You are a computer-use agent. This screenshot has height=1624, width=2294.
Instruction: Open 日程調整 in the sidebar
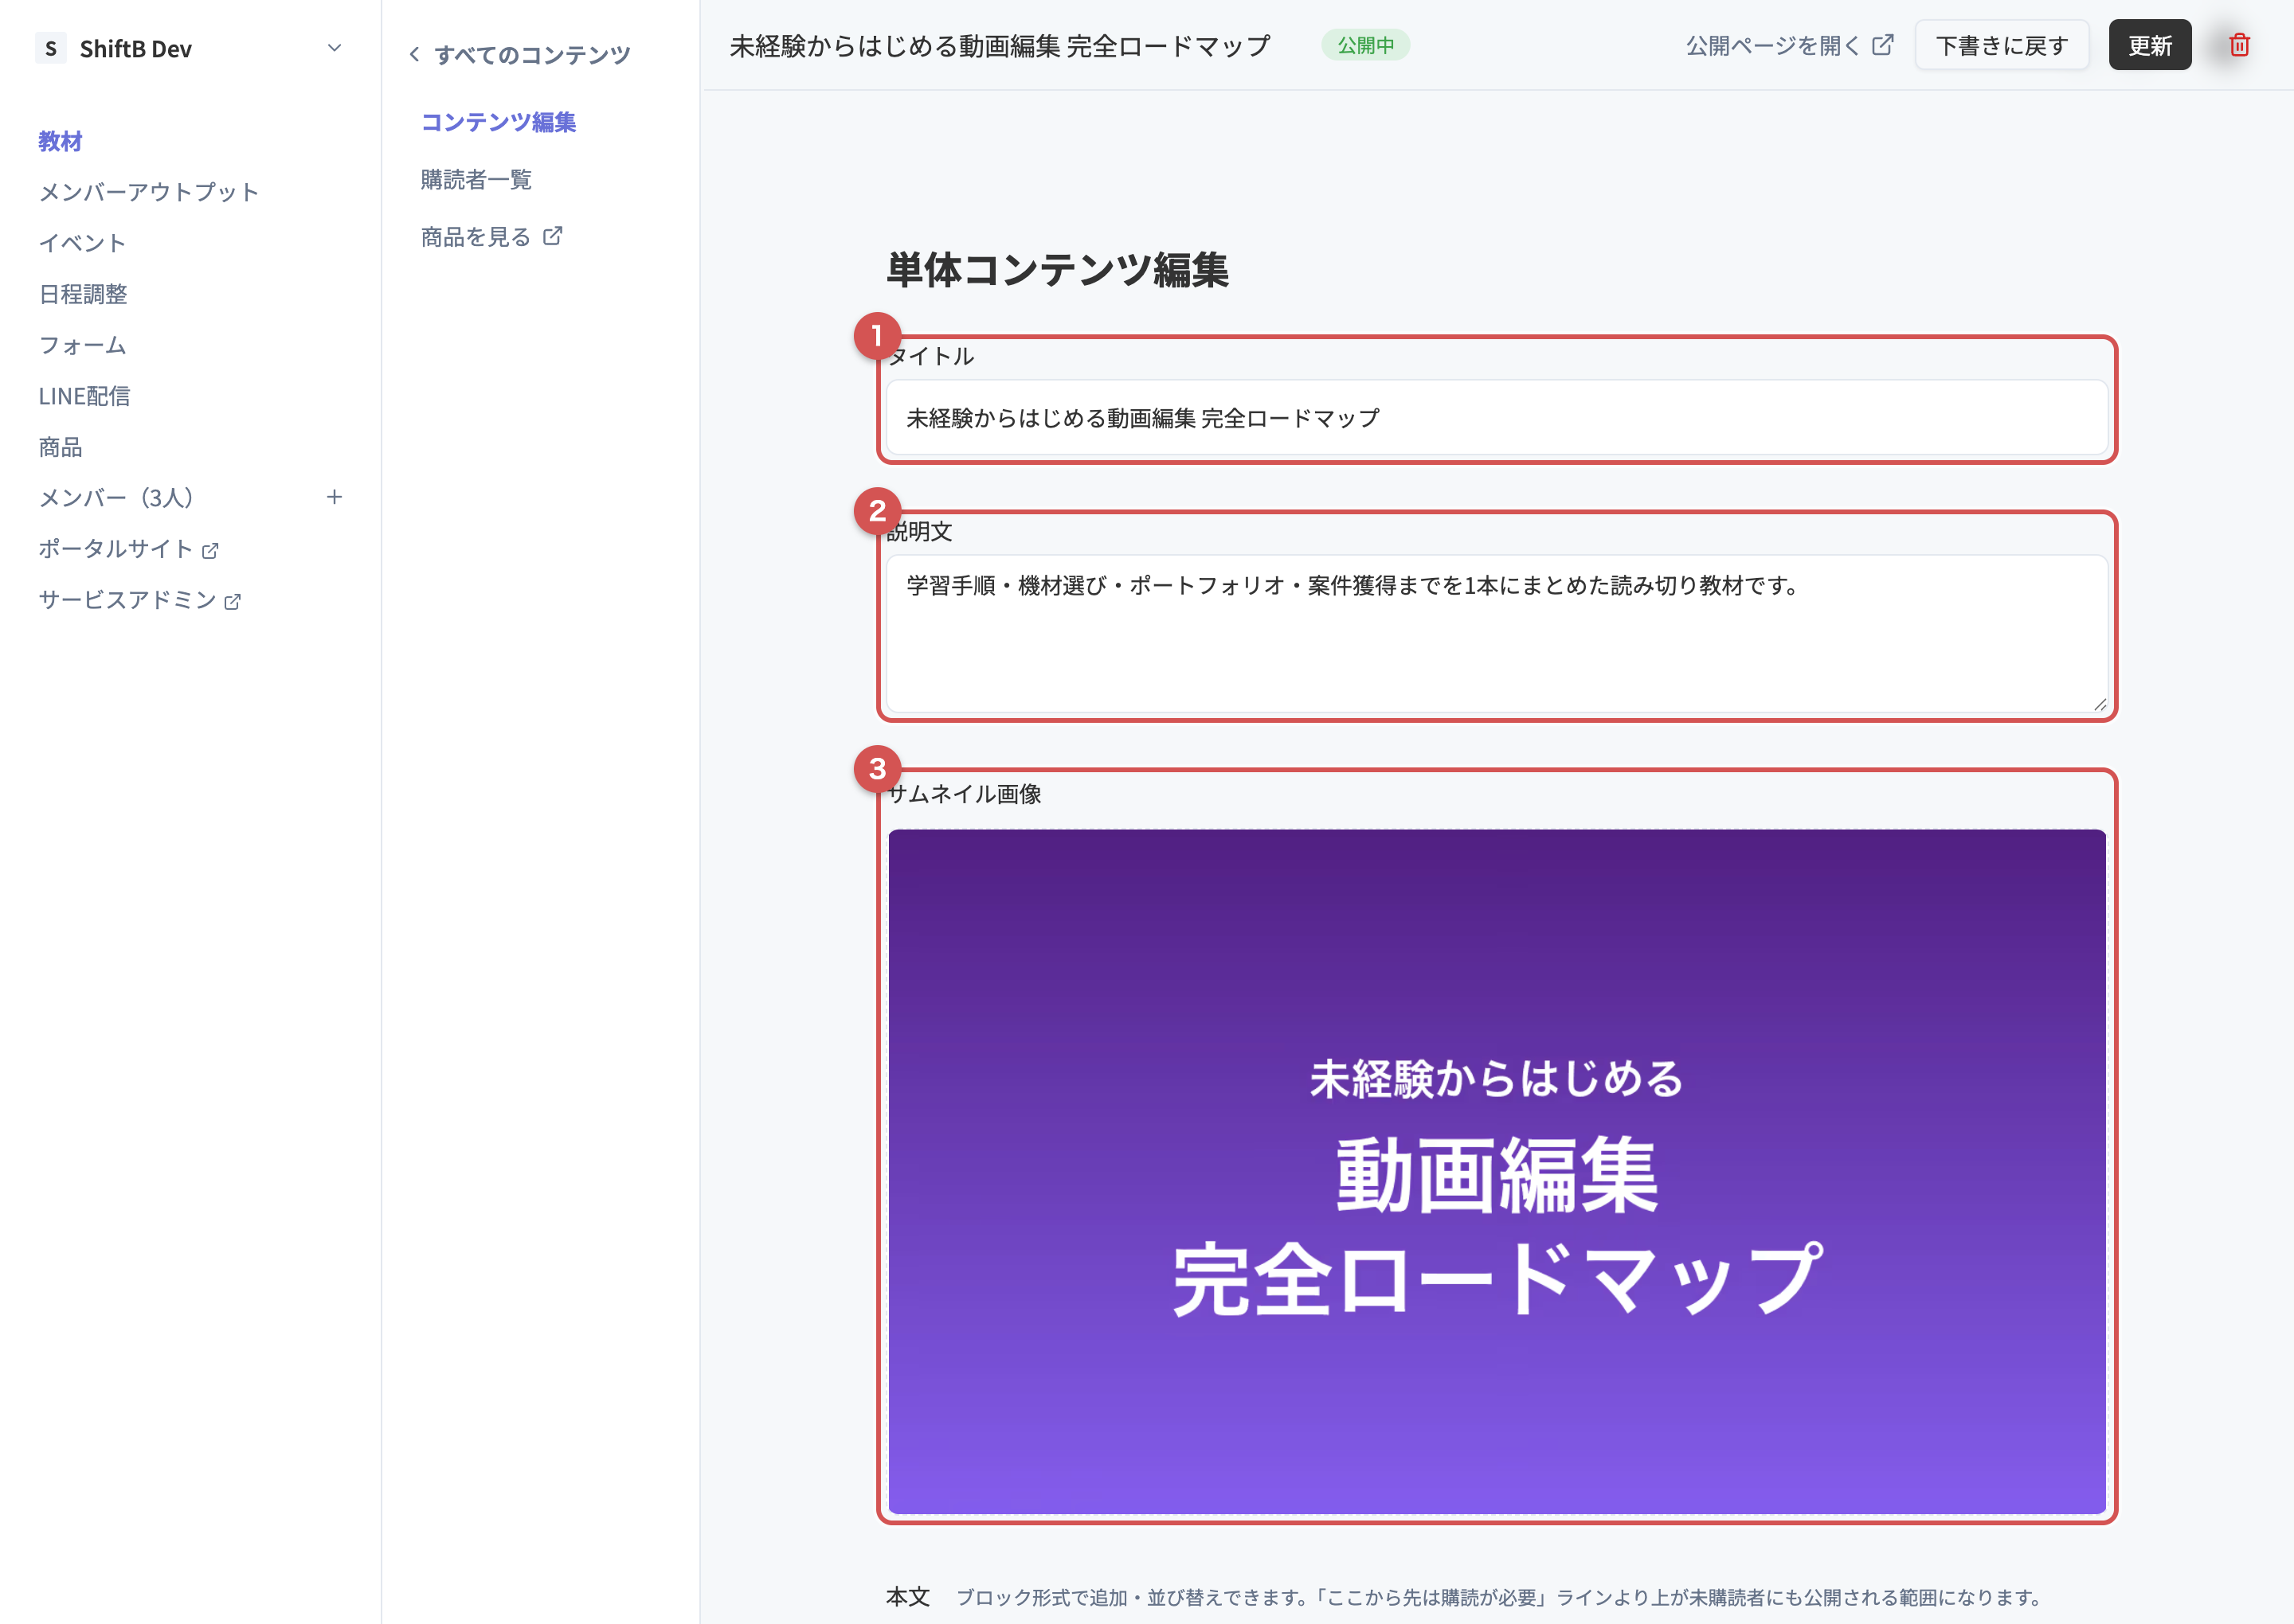coord(83,294)
